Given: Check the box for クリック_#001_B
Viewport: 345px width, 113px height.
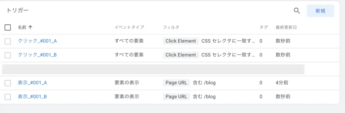Looking at the screenshot, I should point(8,55).
